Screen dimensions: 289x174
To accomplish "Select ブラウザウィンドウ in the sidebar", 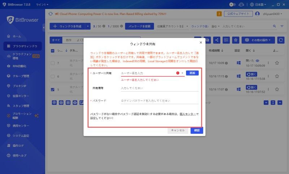I will (22, 46).
